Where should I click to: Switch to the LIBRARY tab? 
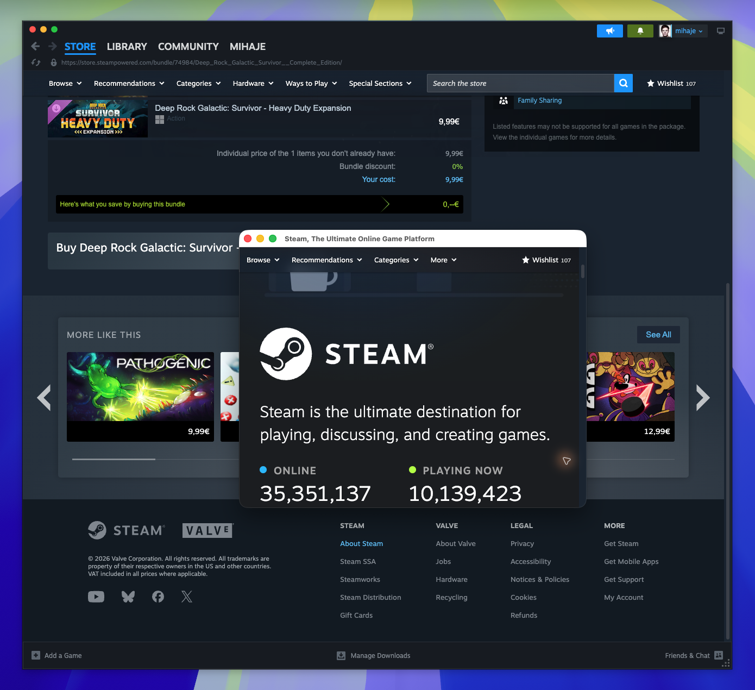(127, 47)
